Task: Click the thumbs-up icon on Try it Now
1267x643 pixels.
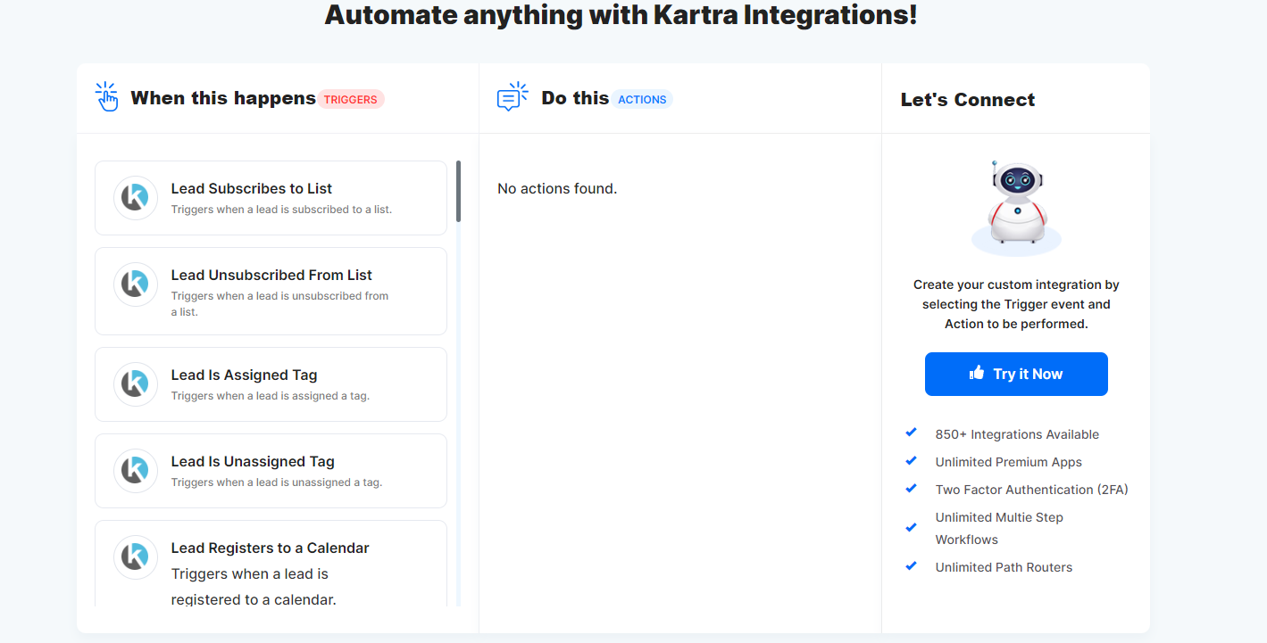Action: tap(977, 373)
